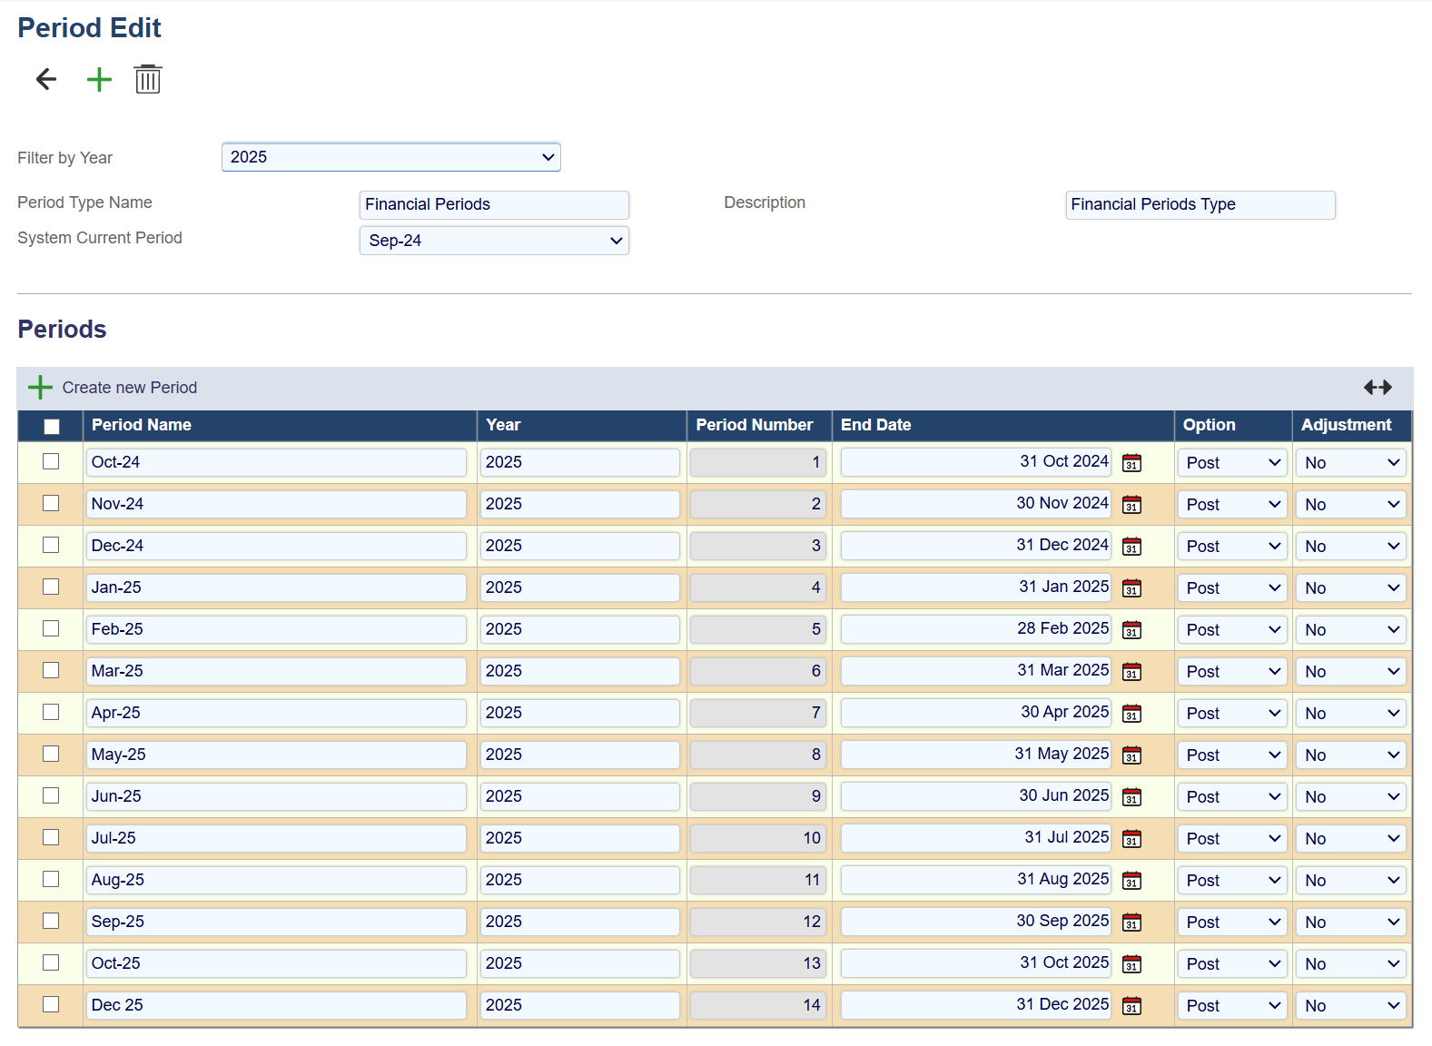Select the Jun-25 row checkbox

(51, 795)
